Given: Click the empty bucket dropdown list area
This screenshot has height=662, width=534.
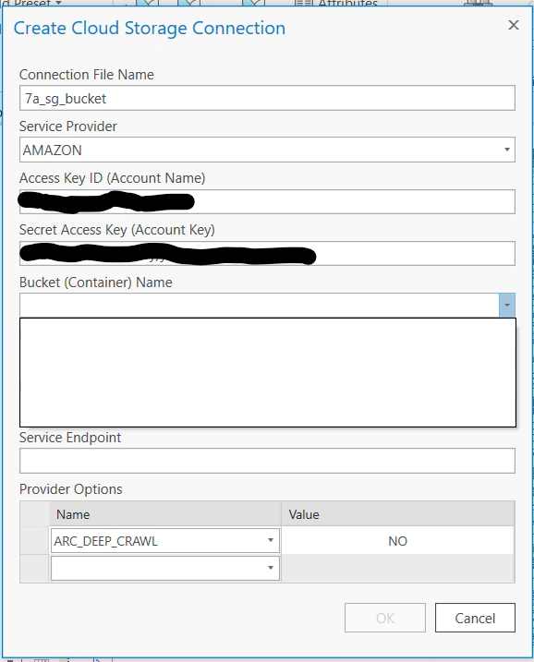Looking at the screenshot, I should coord(268,372).
